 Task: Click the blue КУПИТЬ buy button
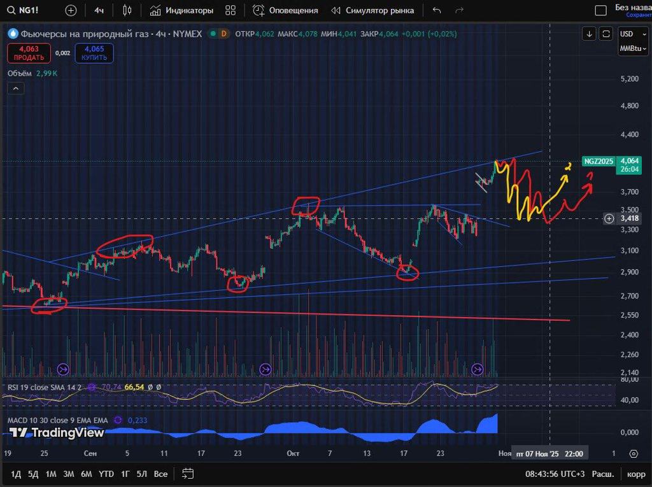tap(94, 53)
